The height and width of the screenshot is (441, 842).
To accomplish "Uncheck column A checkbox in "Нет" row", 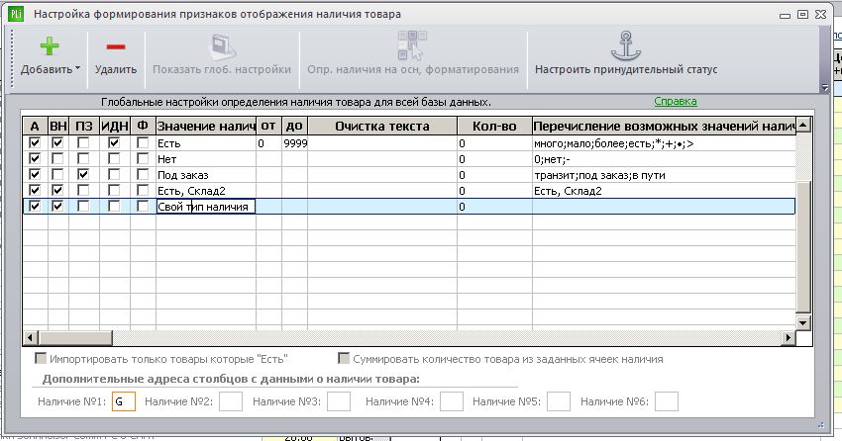I will coord(35,158).
